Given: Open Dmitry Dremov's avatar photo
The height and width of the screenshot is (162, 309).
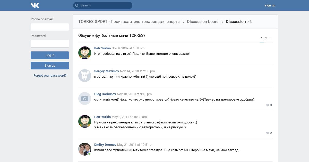Looking at the screenshot, I should click(85, 149).
